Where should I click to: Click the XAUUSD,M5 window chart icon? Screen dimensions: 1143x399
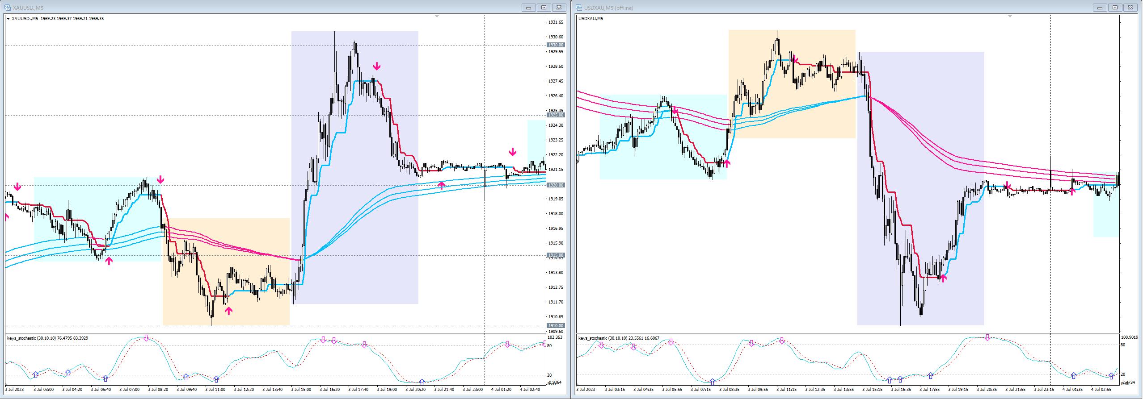click(x=8, y=8)
